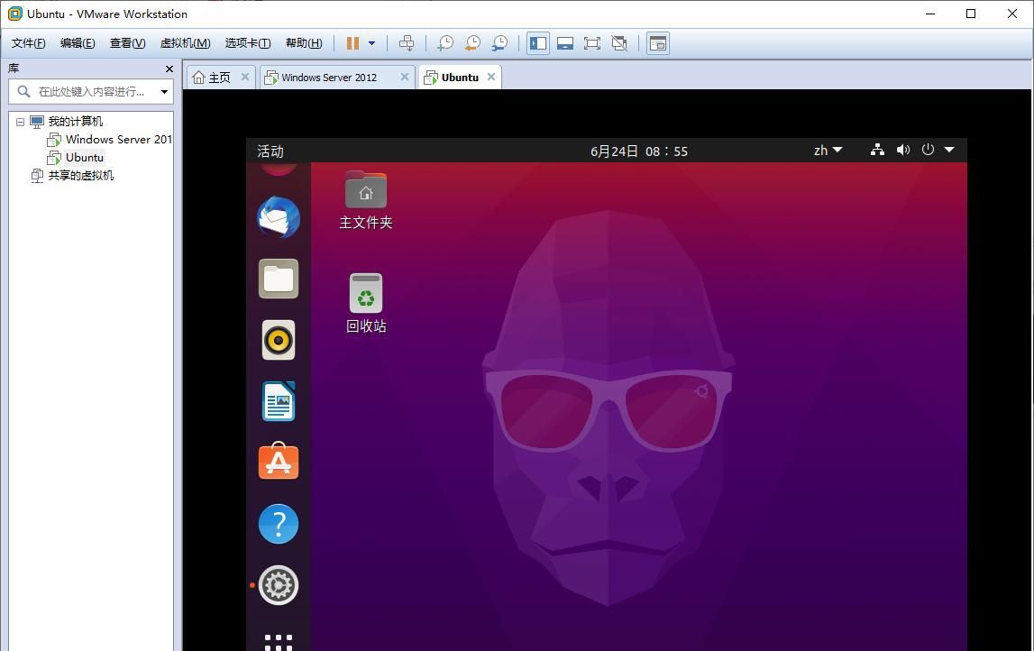1034x651 pixels.
Task: Open the Ubuntu system status menu arrow
Action: 949,150
